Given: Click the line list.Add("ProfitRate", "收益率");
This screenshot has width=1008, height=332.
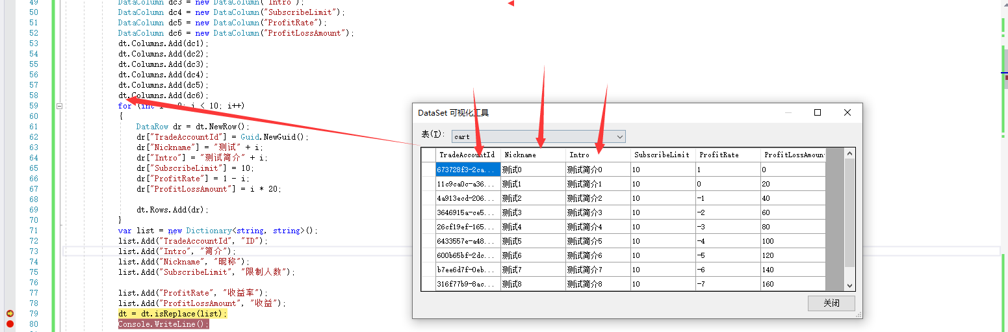Looking at the screenshot, I should click(193, 292).
